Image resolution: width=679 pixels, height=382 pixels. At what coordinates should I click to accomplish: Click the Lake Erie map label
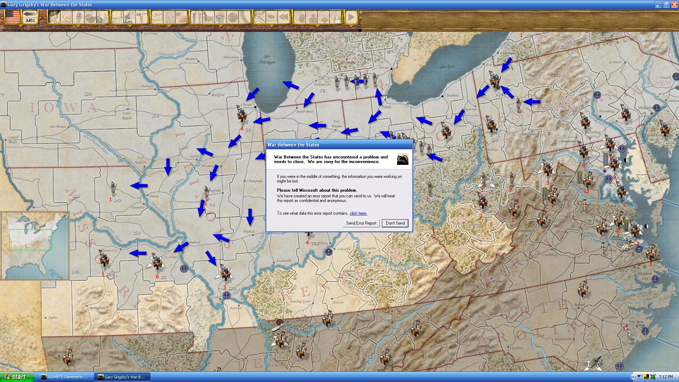(x=447, y=66)
